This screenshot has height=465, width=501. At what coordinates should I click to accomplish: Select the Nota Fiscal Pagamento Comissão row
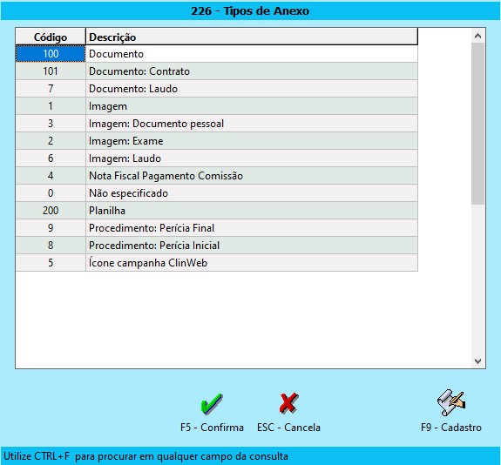point(216,176)
